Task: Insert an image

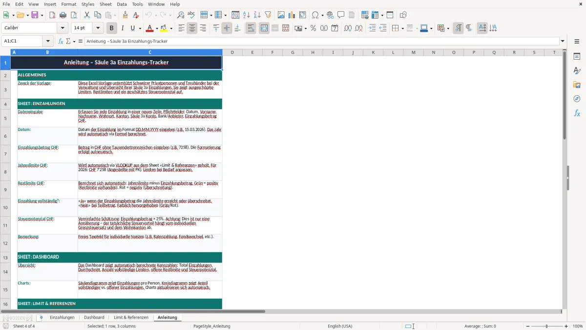Action: (281, 15)
